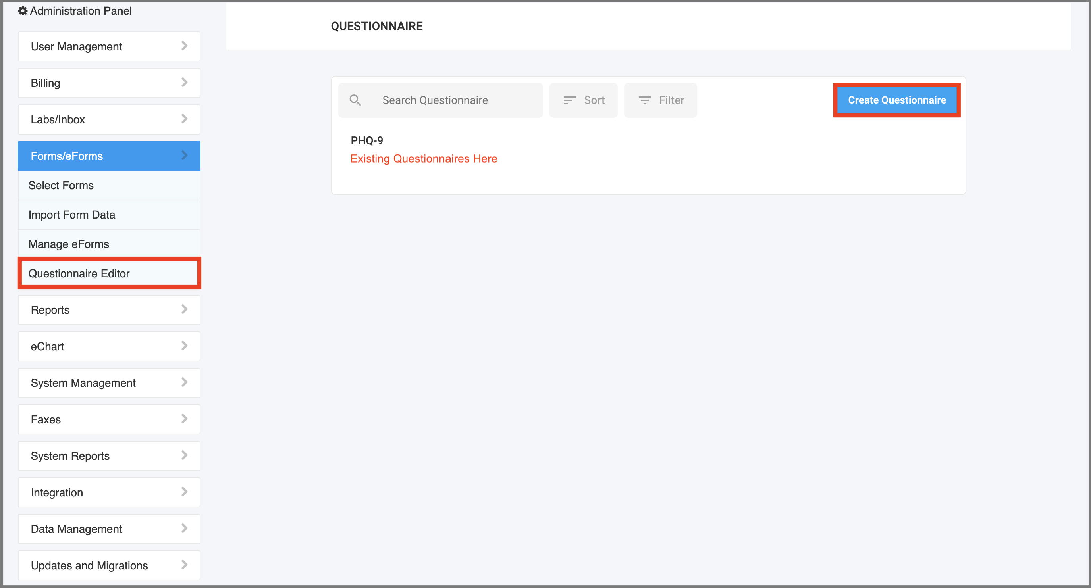Image resolution: width=1091 pixels, height=588 pixels.
Task: Click the Sort lines icon
Action: pos(569,100)
